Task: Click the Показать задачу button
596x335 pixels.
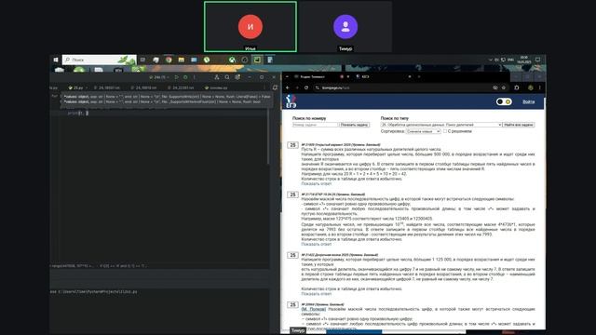Action: click(354, 125)
